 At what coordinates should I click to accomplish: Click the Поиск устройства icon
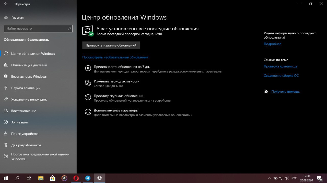point(6,134)
